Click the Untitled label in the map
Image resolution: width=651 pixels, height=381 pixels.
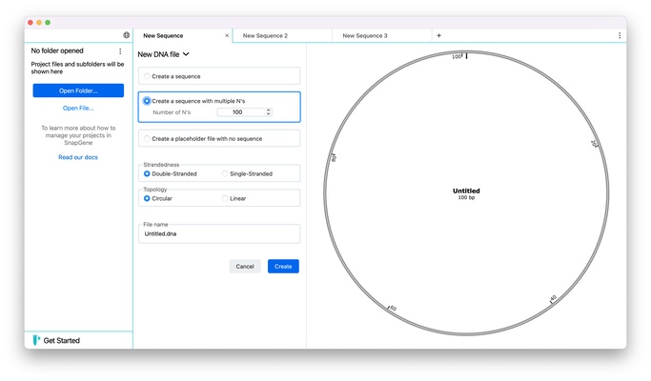tap(466, 190)
